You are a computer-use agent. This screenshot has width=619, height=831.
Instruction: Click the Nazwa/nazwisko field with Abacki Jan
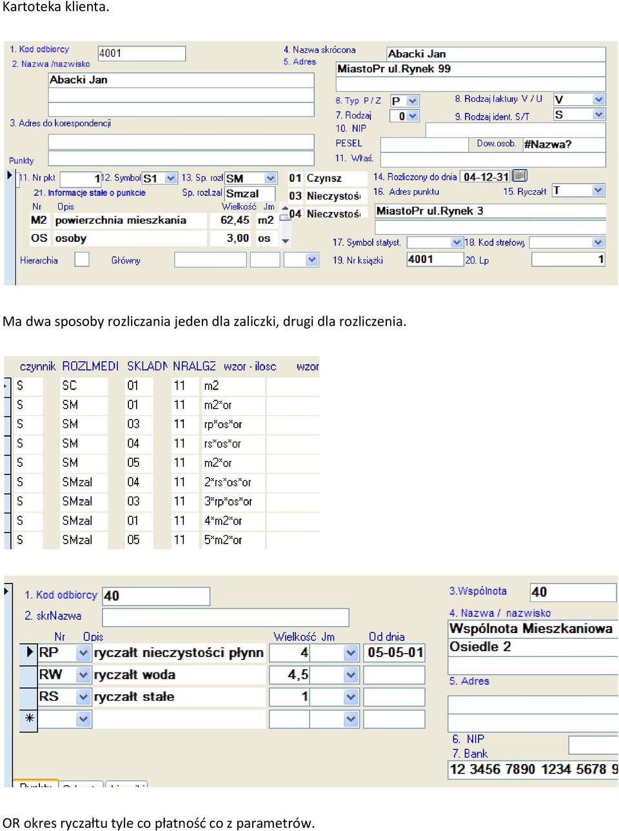181,80
